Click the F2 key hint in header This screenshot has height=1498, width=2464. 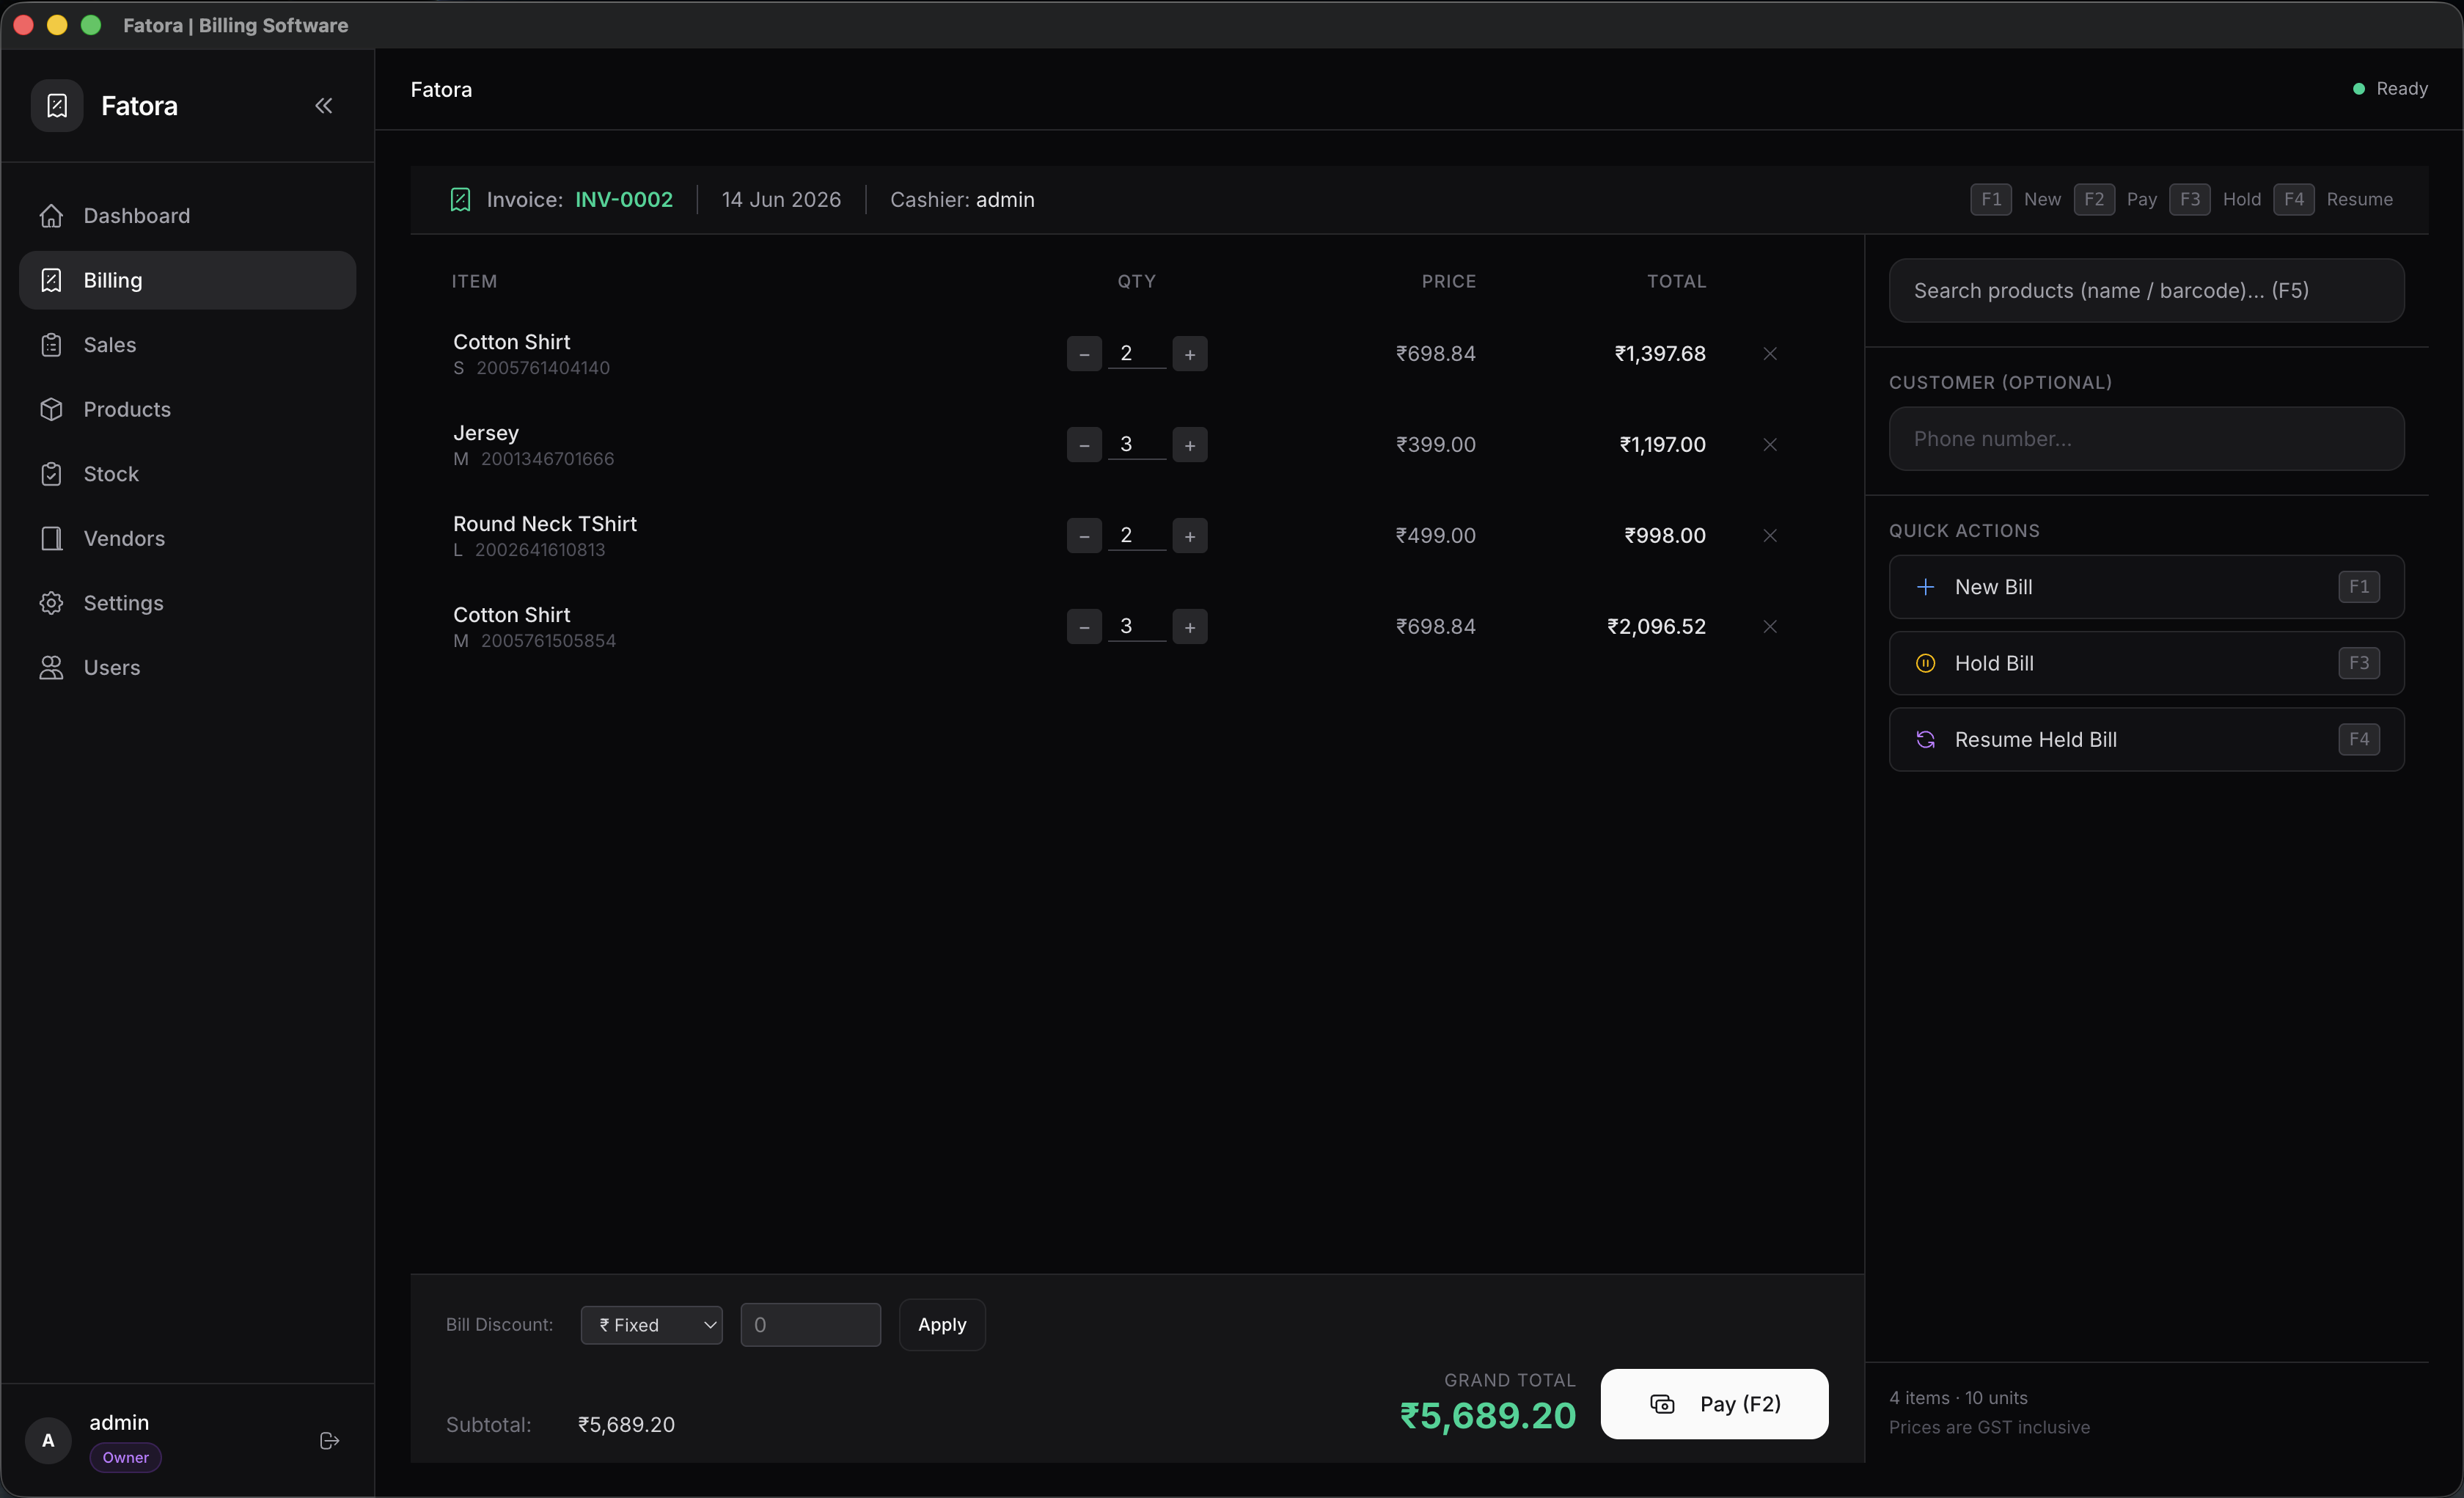2093,200
